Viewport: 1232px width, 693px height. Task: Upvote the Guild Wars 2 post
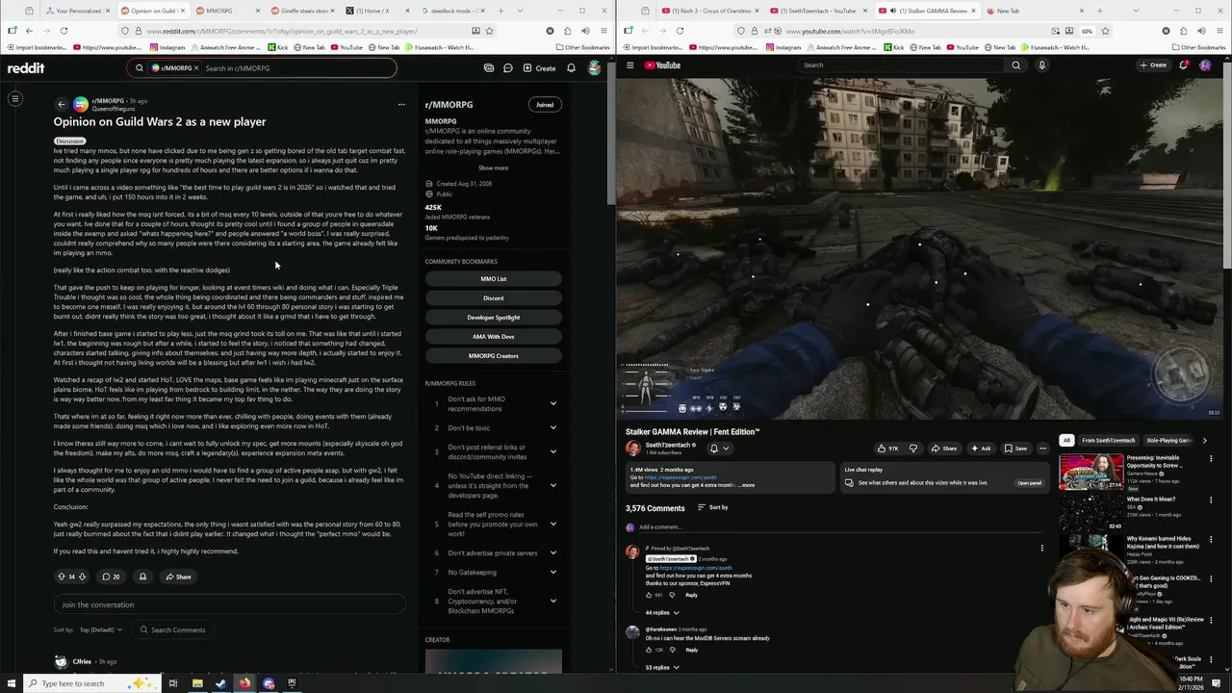pos(62,577)
